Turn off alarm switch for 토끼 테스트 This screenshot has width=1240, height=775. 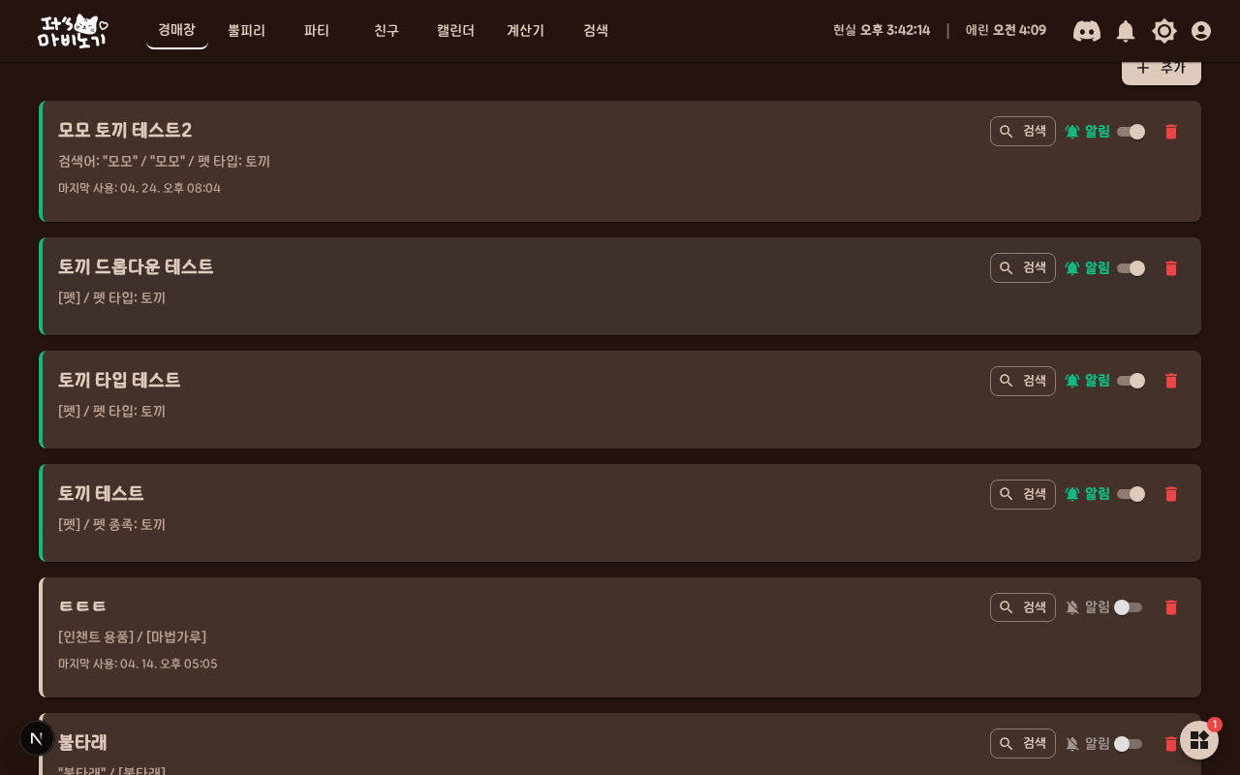1131,494
